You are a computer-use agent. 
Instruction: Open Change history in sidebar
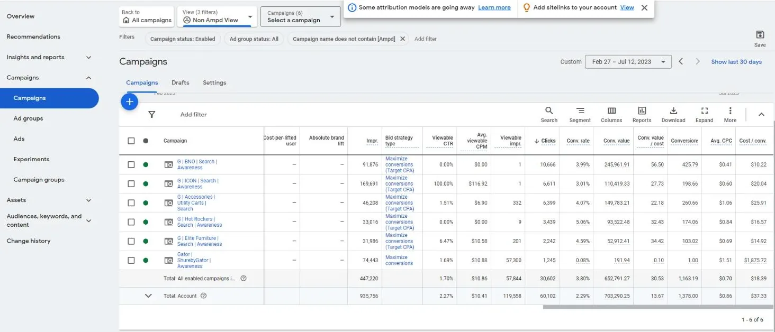coord(29,241)
